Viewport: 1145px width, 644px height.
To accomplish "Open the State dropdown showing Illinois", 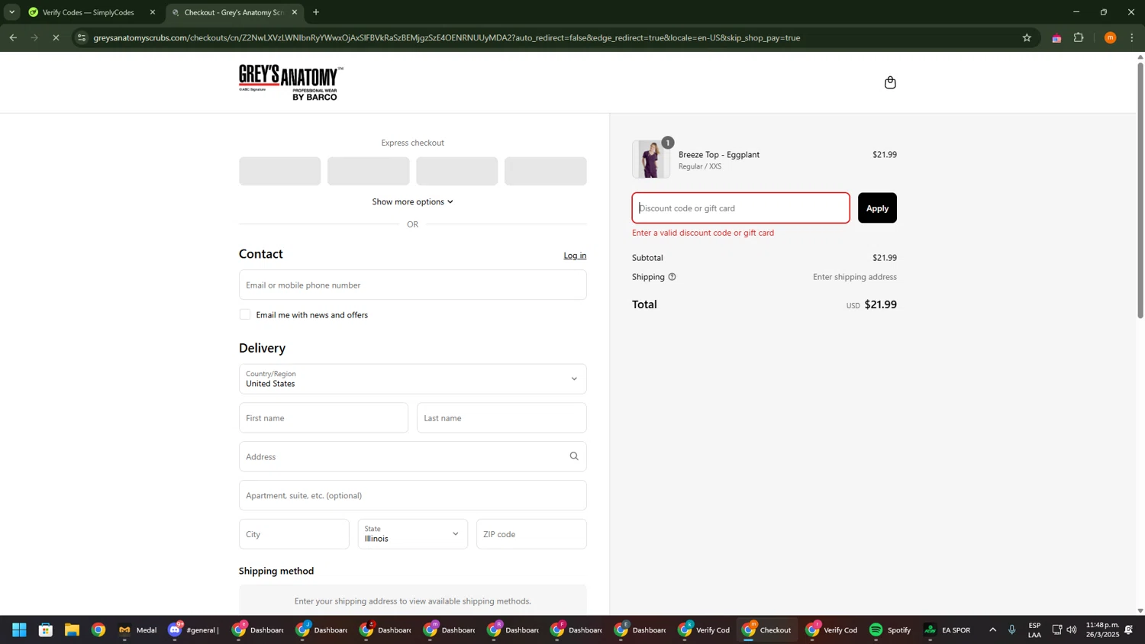I will (412, 534).
